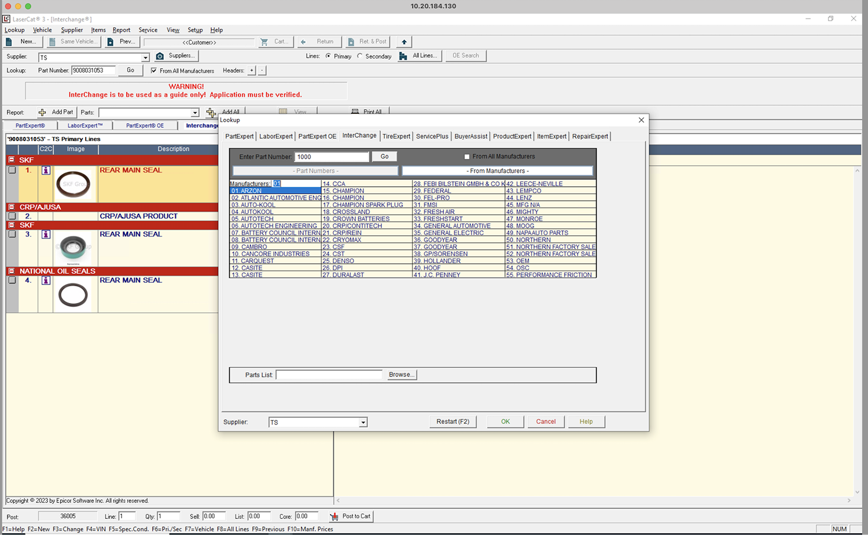Click the Restart (F2) button
Viewport: 868px width, 535px height.
(453, 422)
